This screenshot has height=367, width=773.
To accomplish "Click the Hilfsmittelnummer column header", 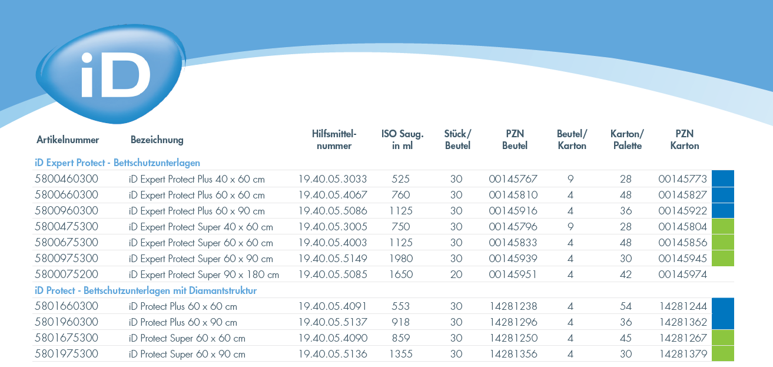I will pyautogui.click(x=334, y=140).
